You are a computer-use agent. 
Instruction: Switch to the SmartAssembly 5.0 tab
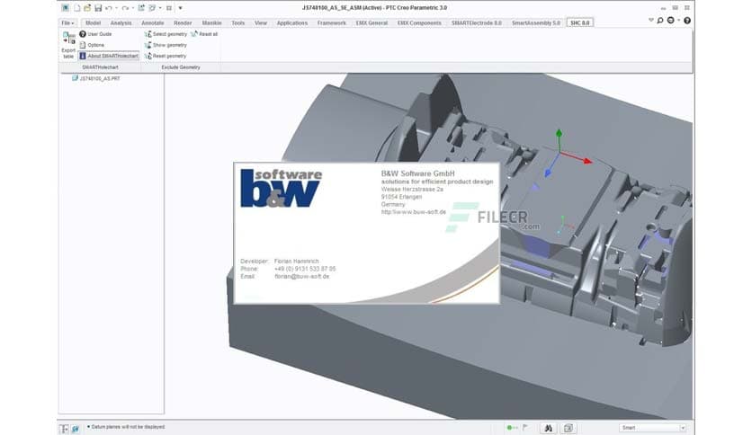pos(536,23)
